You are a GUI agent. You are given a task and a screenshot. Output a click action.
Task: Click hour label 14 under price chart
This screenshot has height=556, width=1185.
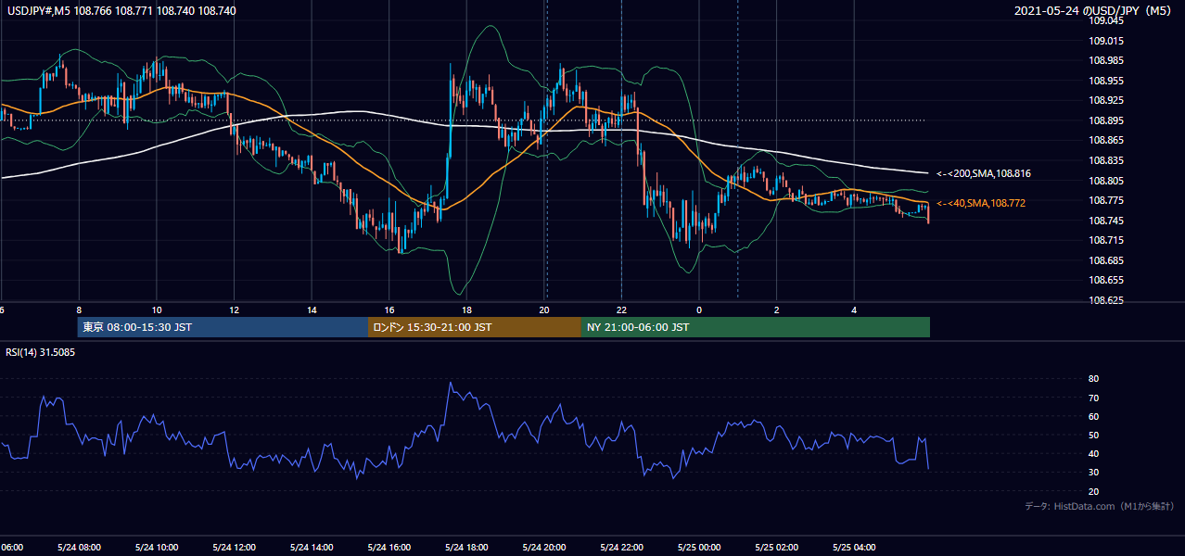click(x=312, y=310)
